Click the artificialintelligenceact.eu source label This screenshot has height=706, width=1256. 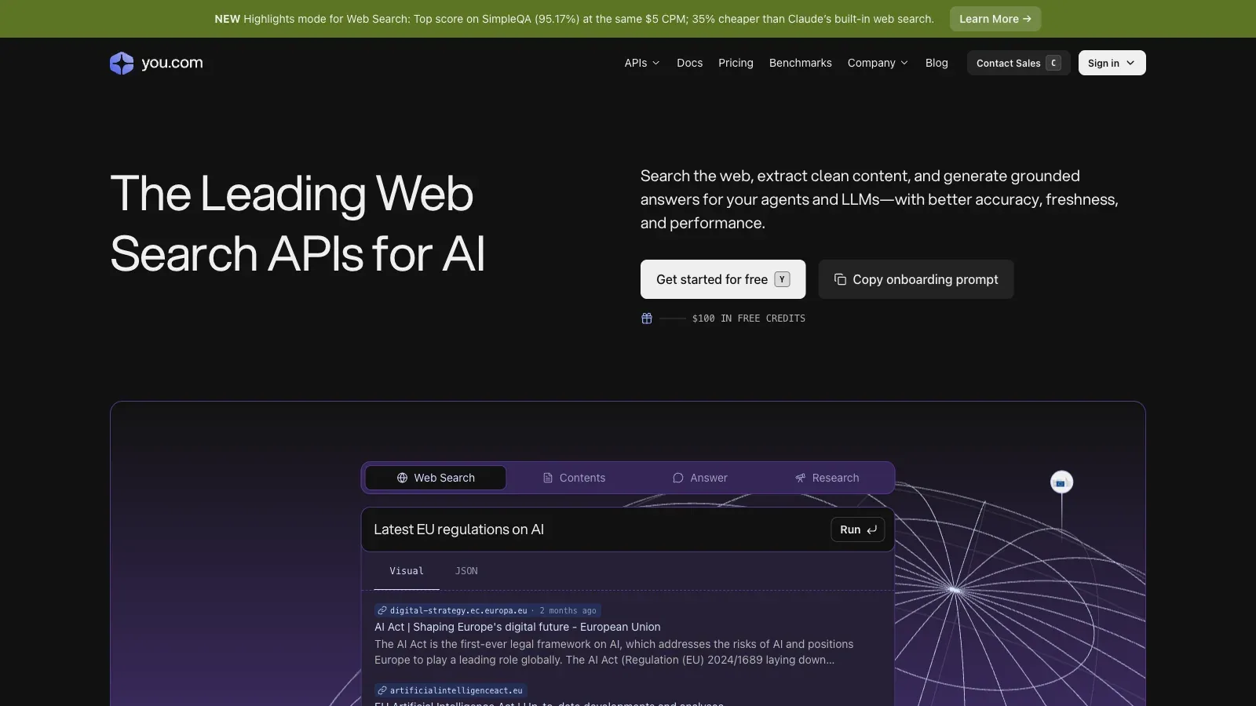pos(456,690)
